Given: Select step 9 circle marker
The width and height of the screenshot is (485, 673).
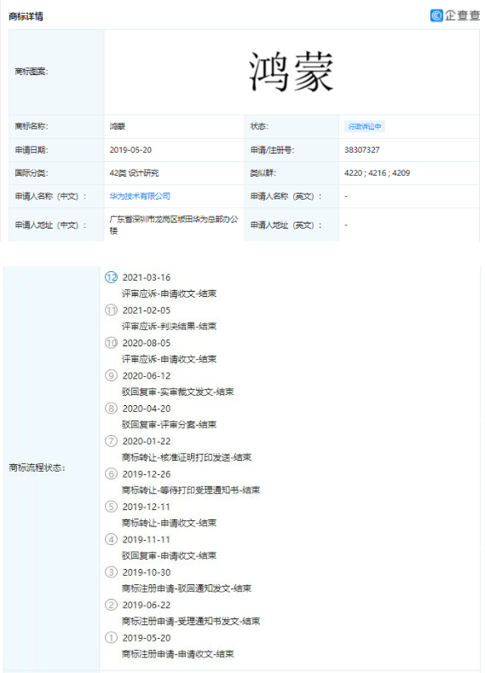Looking at the screenshot, I should 111,375.
